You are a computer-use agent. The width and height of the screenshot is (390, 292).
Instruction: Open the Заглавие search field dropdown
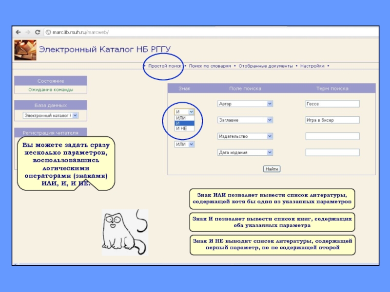coord(245,120)
